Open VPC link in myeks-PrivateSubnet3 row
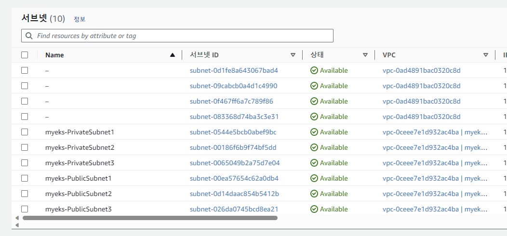 coord(435,163)
